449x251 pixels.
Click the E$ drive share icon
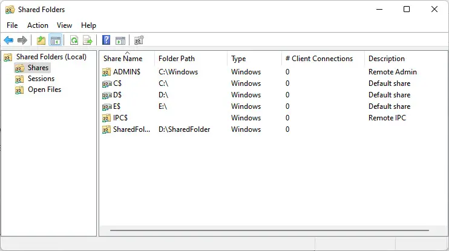point(107,107)
